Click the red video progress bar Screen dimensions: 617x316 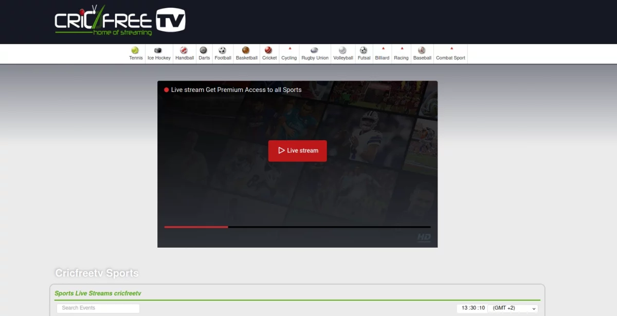tap(196, 227)
